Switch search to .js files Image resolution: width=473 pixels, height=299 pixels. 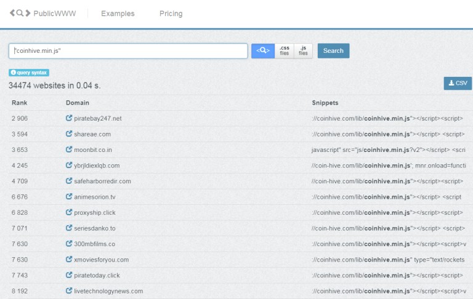(x=303, y=50)
